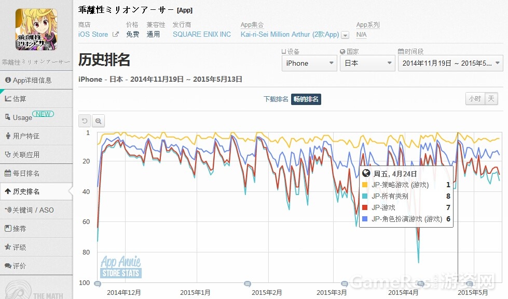Open Usage section in sidebar
Image resolution: width=508 pixels, height=299 pixels.
tap(36, 117)
